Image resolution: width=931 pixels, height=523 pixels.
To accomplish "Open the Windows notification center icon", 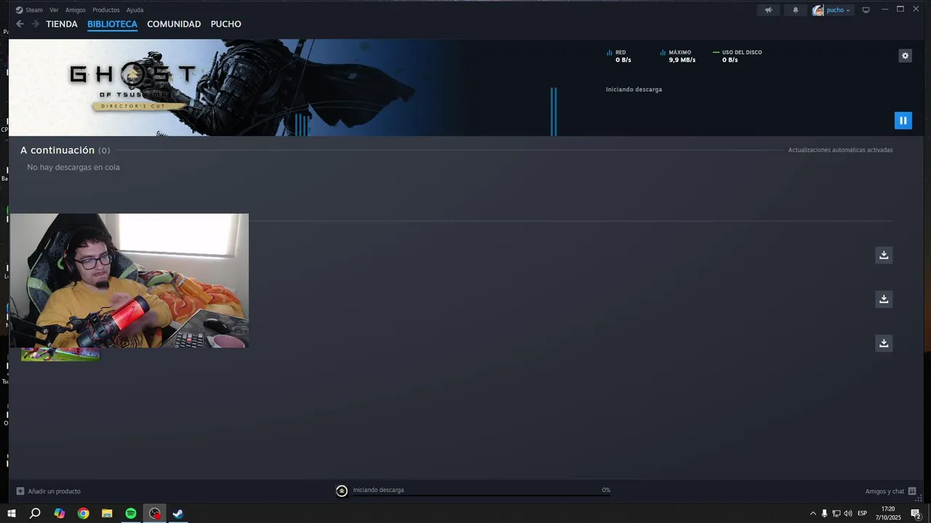I will pos(916,514).
